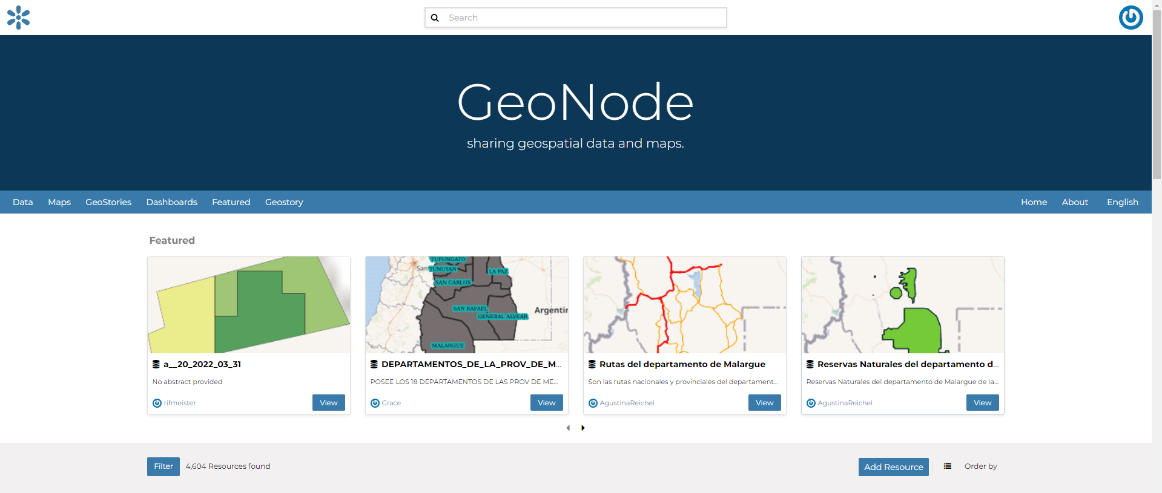Click dataset icon beside Reservas Naturales
Screen dimensions: 1162x493
[x=810, y=364]
